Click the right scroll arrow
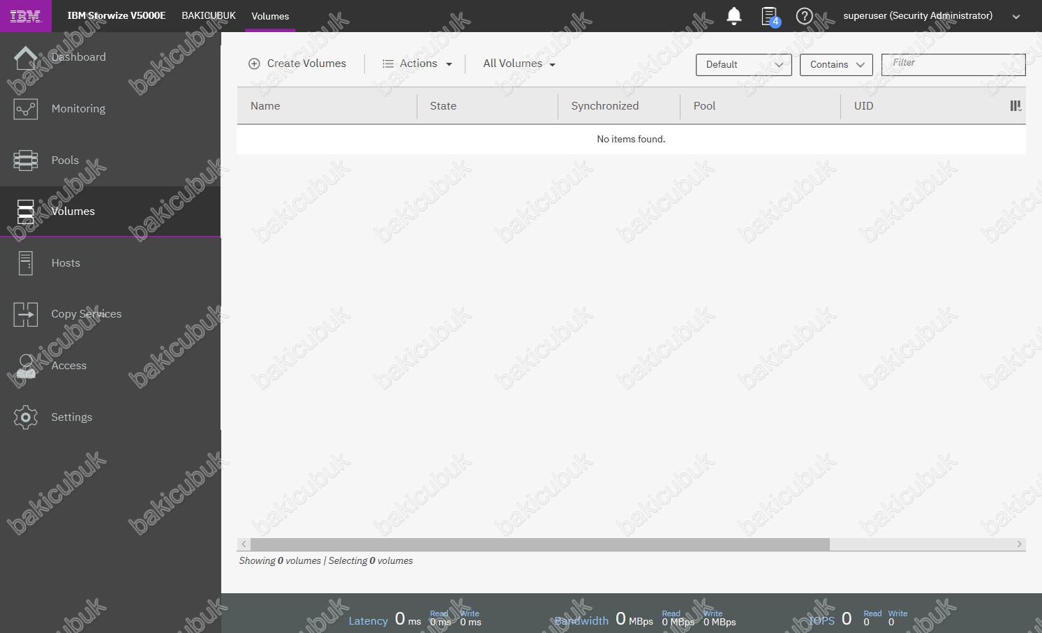Viewport: 1042px width, 633px height. (x=1019, y=544)
